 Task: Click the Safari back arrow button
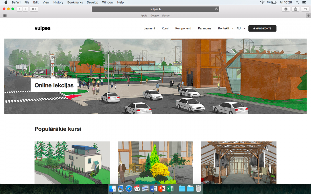[x=19, y=9]
